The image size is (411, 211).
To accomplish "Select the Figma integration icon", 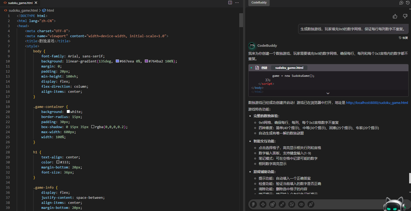I will [x=253, y=204].
